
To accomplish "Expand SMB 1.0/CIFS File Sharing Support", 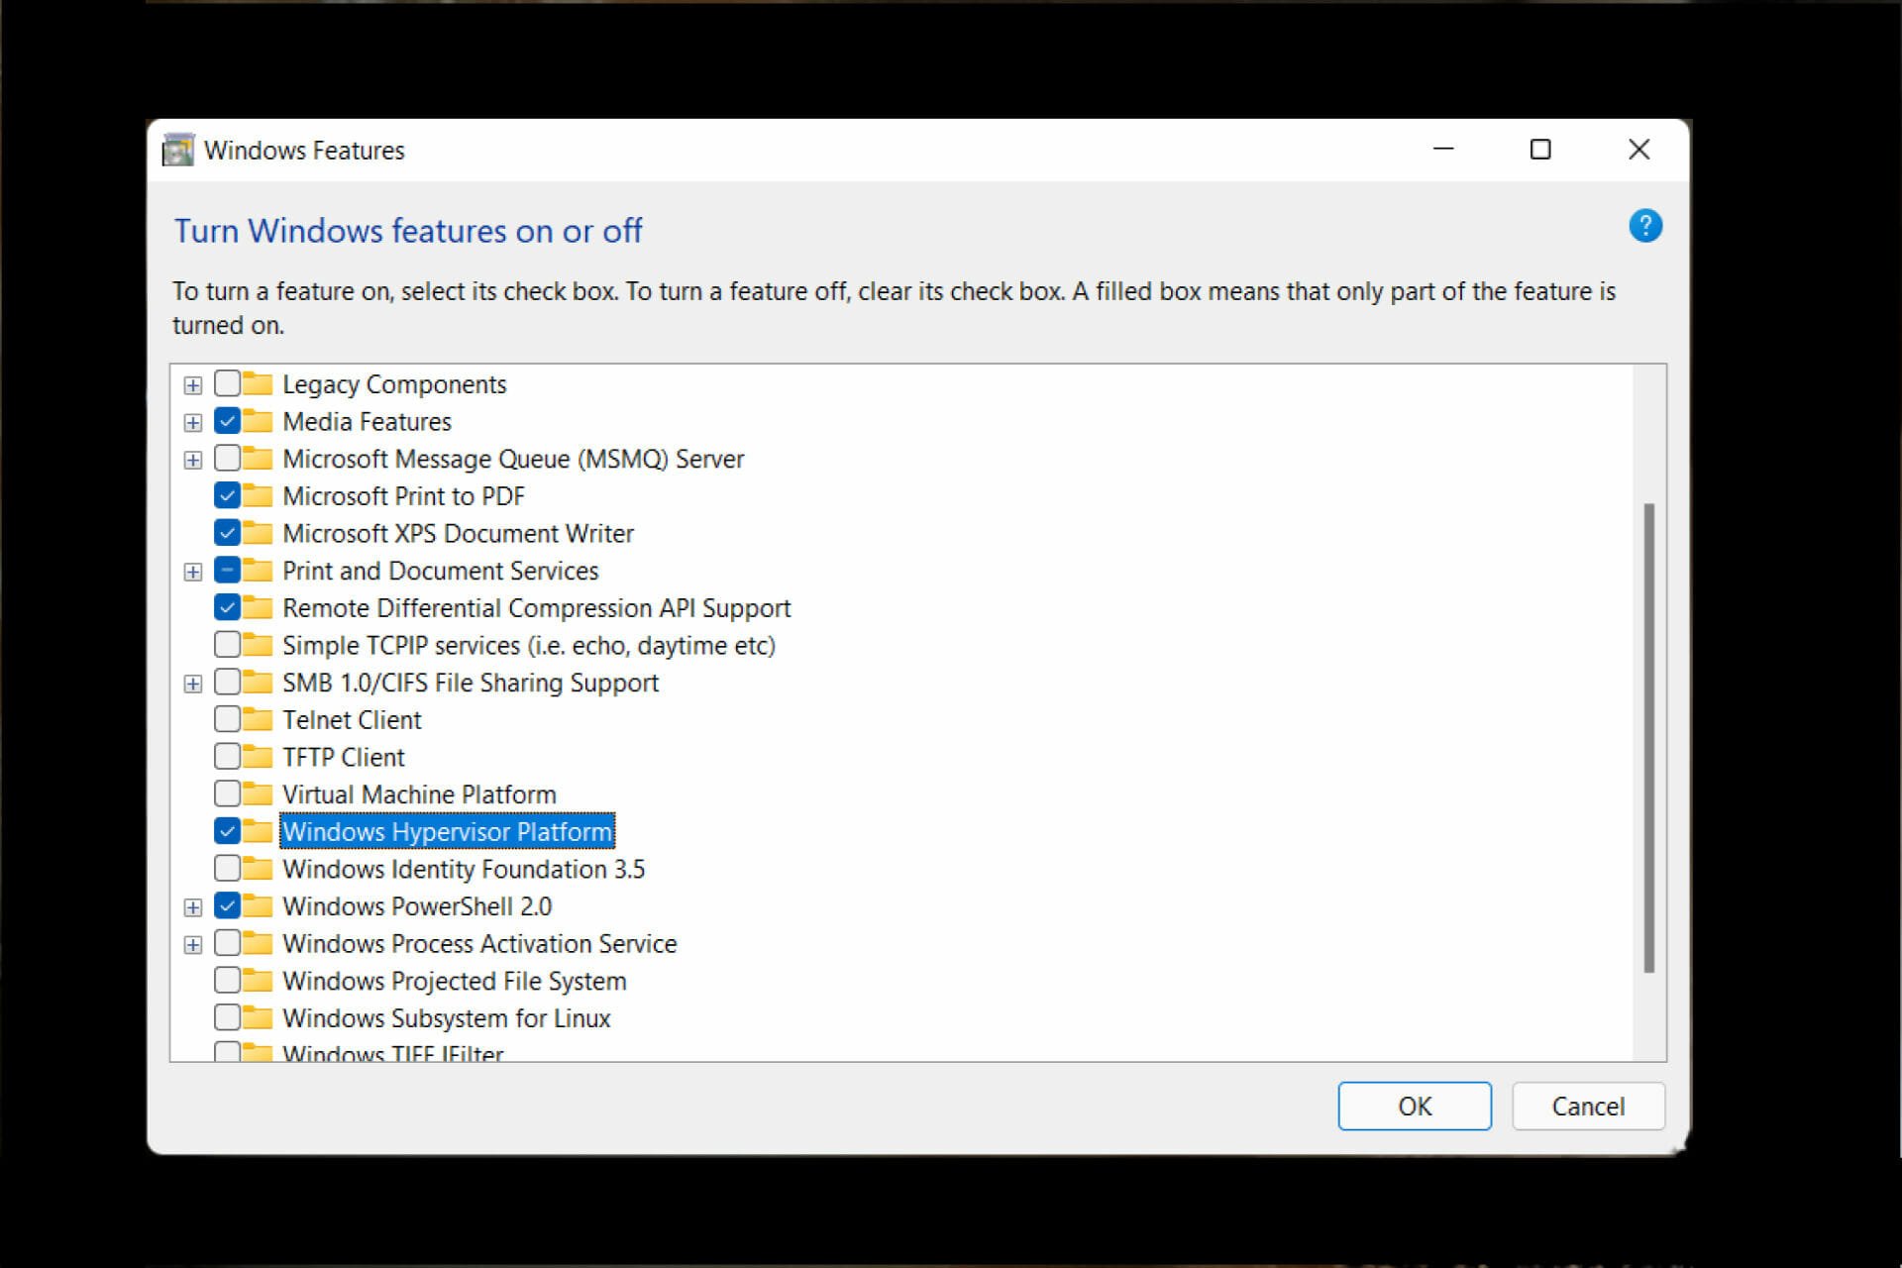I will (193, 684).
